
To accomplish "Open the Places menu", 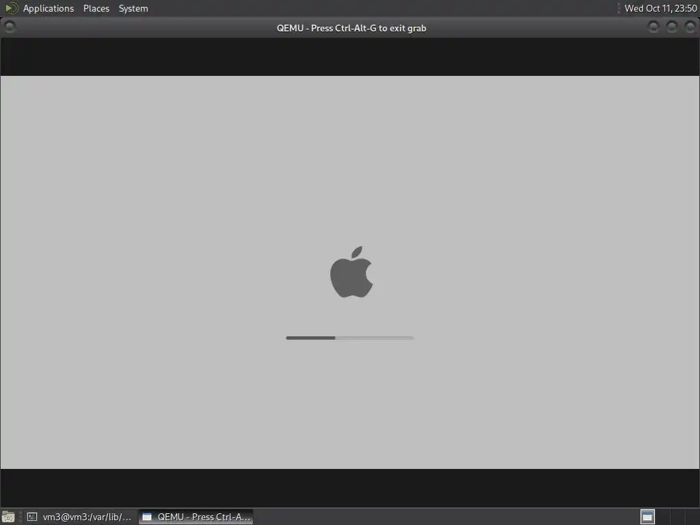I will tap(96, 8).
